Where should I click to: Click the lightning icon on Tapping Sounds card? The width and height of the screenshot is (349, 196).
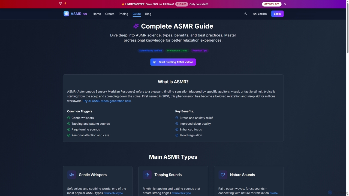(147, 175)
